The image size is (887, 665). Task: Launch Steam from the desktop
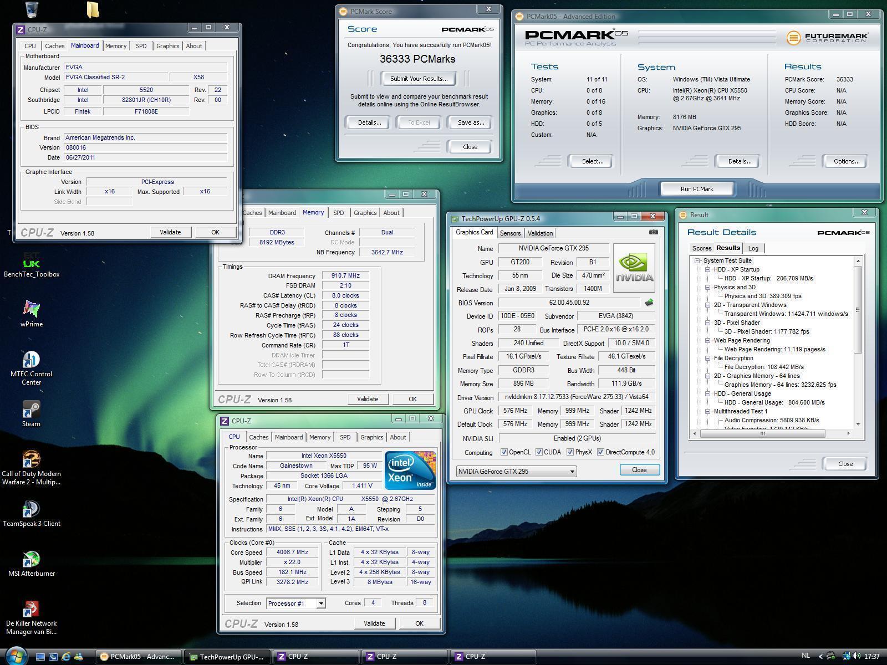32,414
